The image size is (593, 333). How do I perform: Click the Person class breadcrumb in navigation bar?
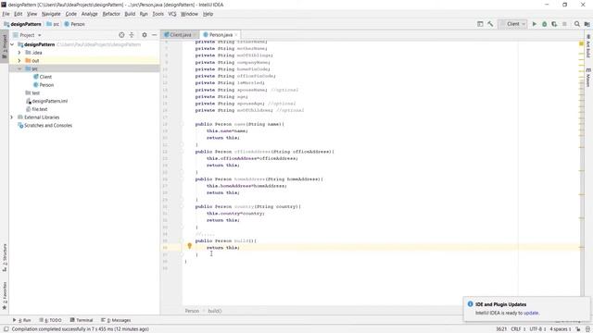click(74, 24)
